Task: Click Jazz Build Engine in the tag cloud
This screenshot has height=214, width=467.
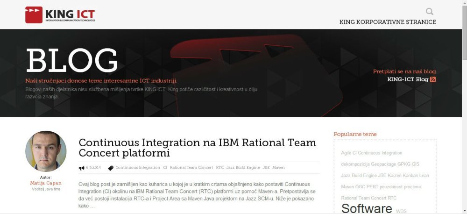Action: pyautogui.click(x=359, y=176)
